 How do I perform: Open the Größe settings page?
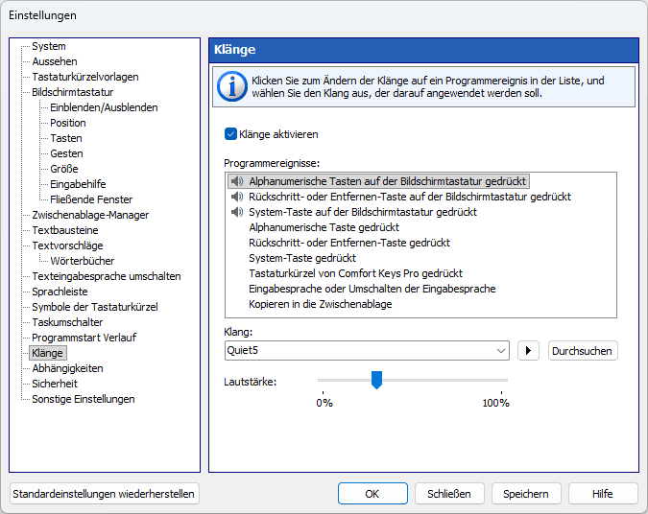coord(64,169)
